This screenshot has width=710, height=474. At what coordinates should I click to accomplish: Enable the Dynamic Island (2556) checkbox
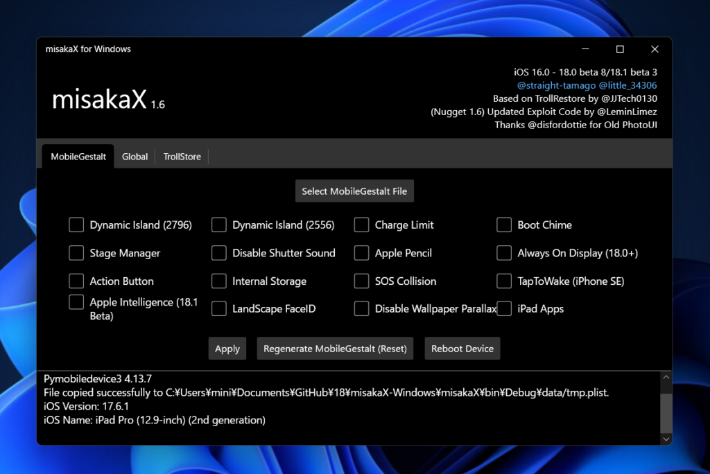pyautogui.click(x=219, y=225)
